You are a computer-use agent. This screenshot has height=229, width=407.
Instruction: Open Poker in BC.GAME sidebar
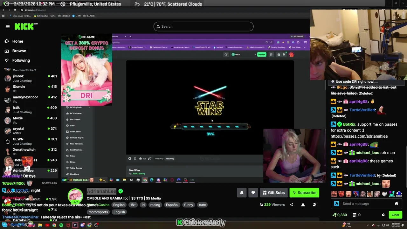[x=71, y=156]
